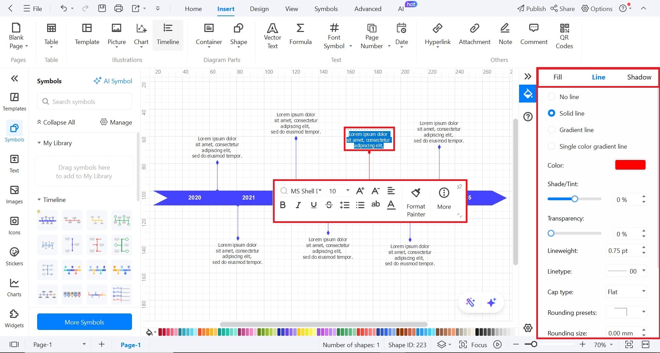Collapse the left symbols sidebar
The height and width of the screenshot is (353, 660).
(14, 78)
